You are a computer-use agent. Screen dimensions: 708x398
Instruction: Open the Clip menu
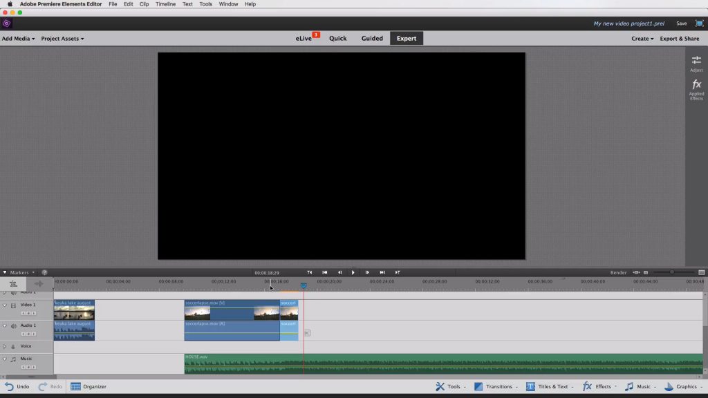144,4
